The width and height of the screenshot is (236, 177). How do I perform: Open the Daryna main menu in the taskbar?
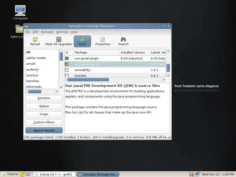point(10,174)
